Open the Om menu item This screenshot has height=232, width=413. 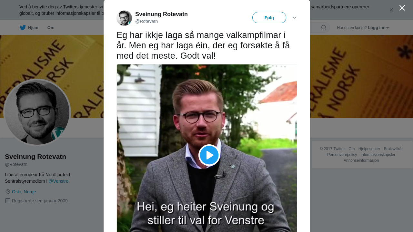click(x=51, y=28)
